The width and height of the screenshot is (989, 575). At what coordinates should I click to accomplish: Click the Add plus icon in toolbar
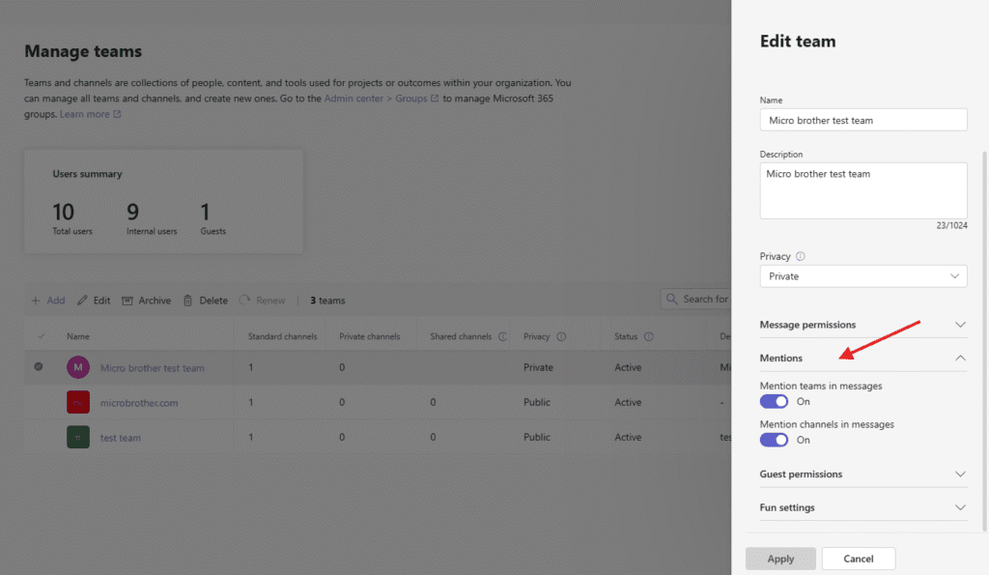click(36, 301)
